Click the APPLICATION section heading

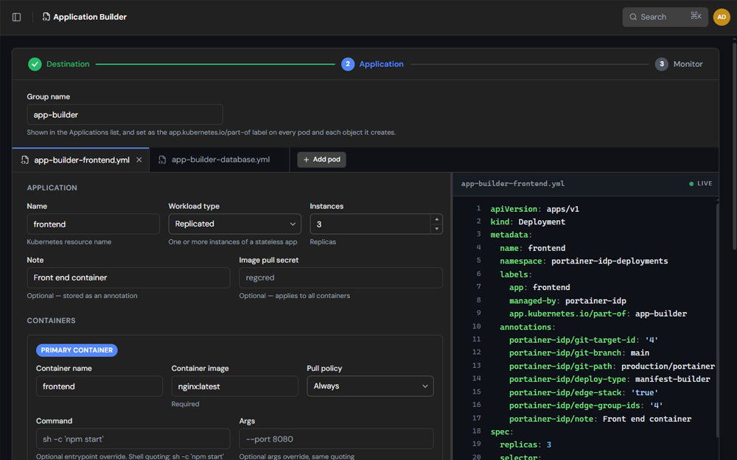[52, 188]
